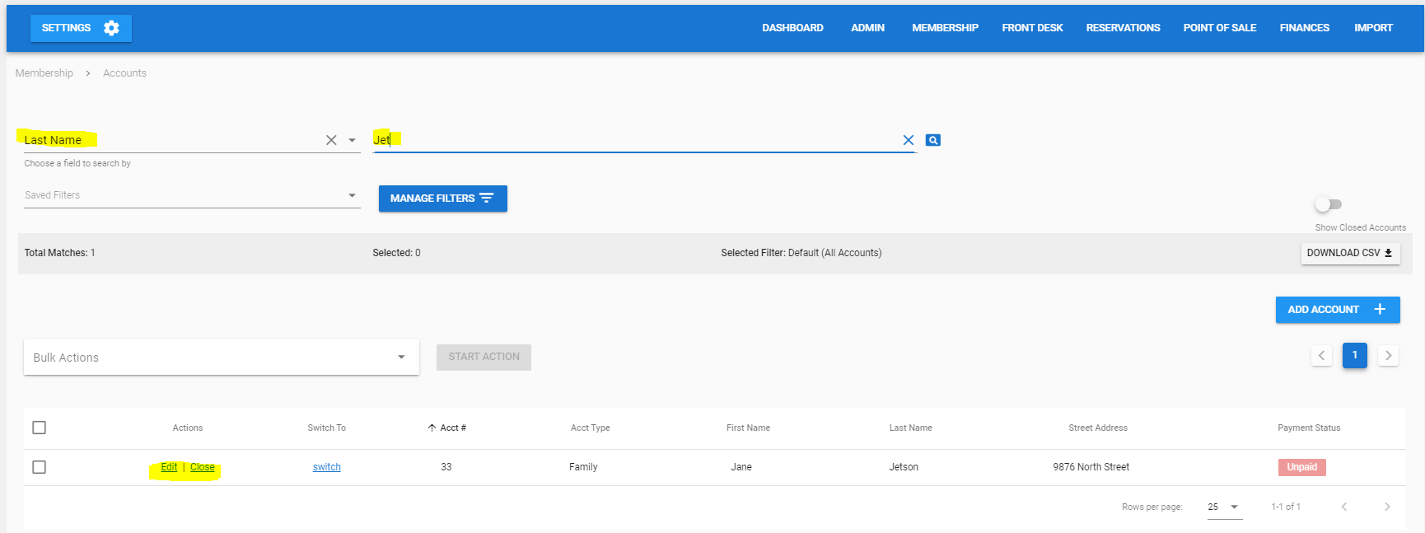Click the 9876 North Street cell

pos(1091,467)
